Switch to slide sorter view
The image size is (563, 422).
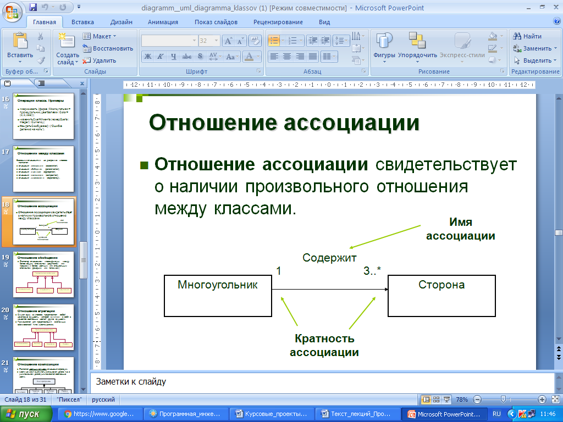coord(435,399)
